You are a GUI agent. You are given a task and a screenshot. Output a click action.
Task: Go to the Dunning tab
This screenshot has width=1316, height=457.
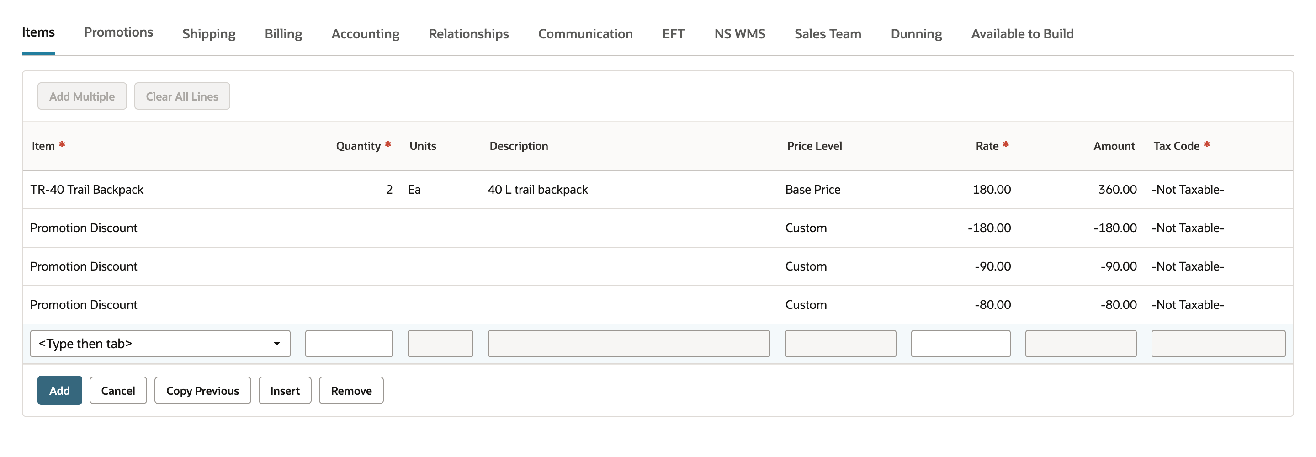coord(917,34)
